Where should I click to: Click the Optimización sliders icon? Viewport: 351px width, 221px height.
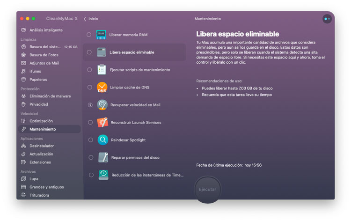[23, 121]
